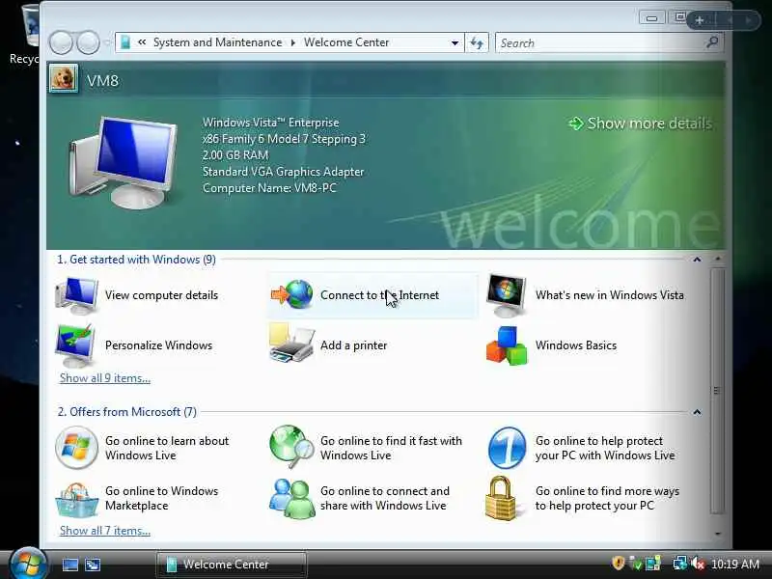Click the Windows Basics label
The height and width of the screenshot is (579, 772).
point(575,345)
